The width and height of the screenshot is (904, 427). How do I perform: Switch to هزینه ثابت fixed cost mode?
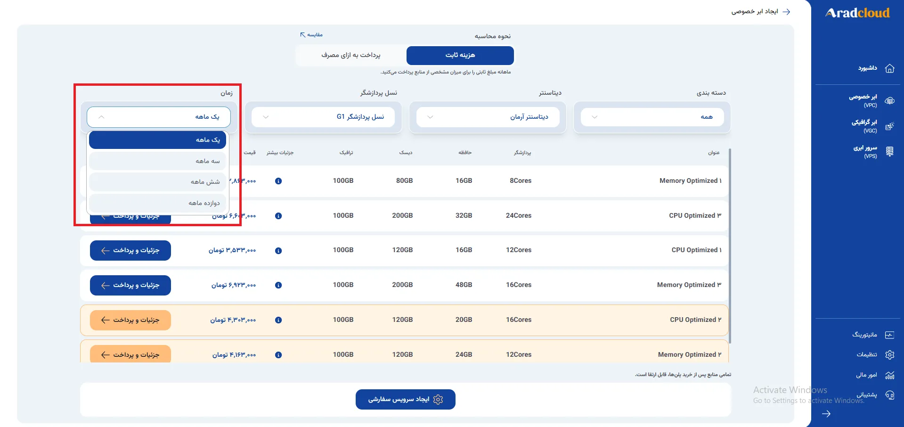pyautogui.click(x=460, y=55)
